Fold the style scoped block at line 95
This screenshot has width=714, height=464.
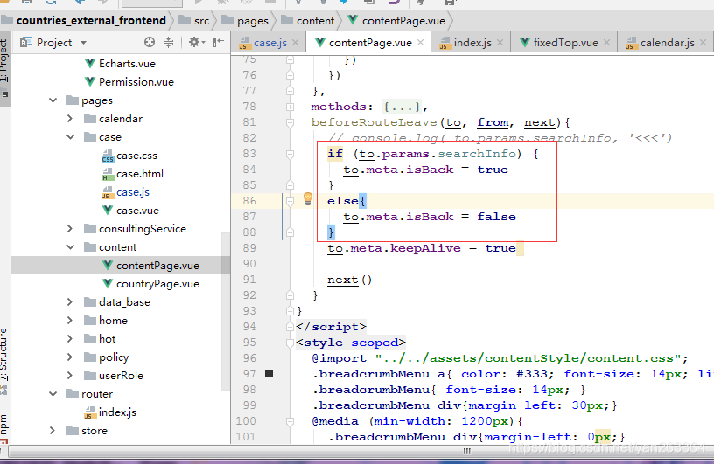290,342
